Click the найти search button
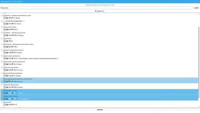Viewport: 200px width, 113px height. (x=196, y=8)
